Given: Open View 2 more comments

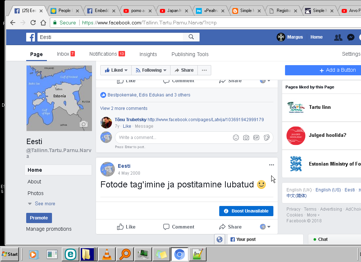Looking at the screenshot, I should (124, 108).
